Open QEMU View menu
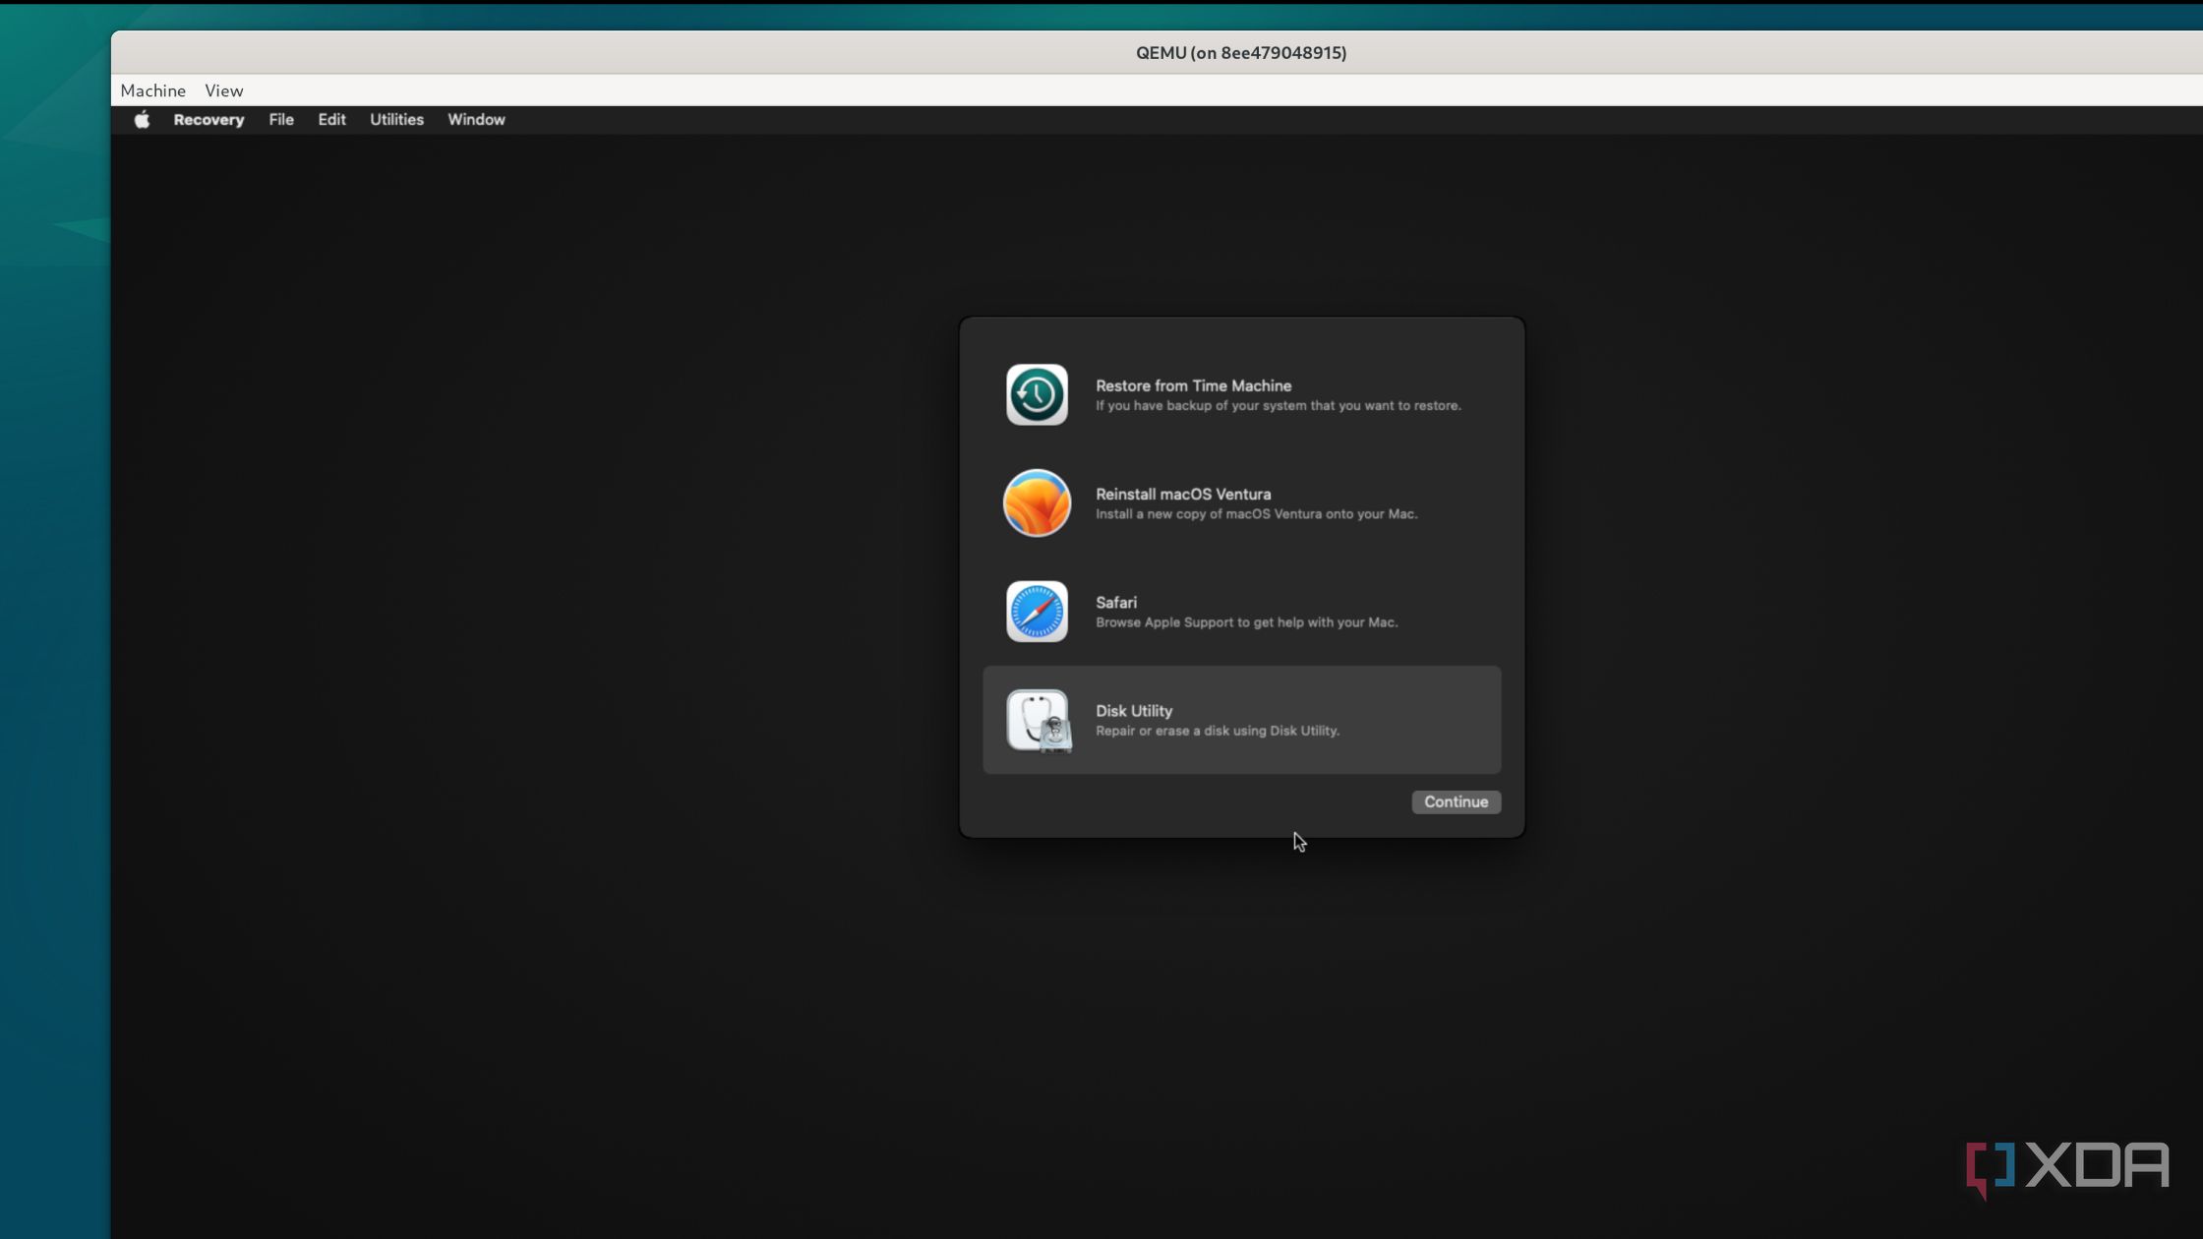 coord(223,90)
